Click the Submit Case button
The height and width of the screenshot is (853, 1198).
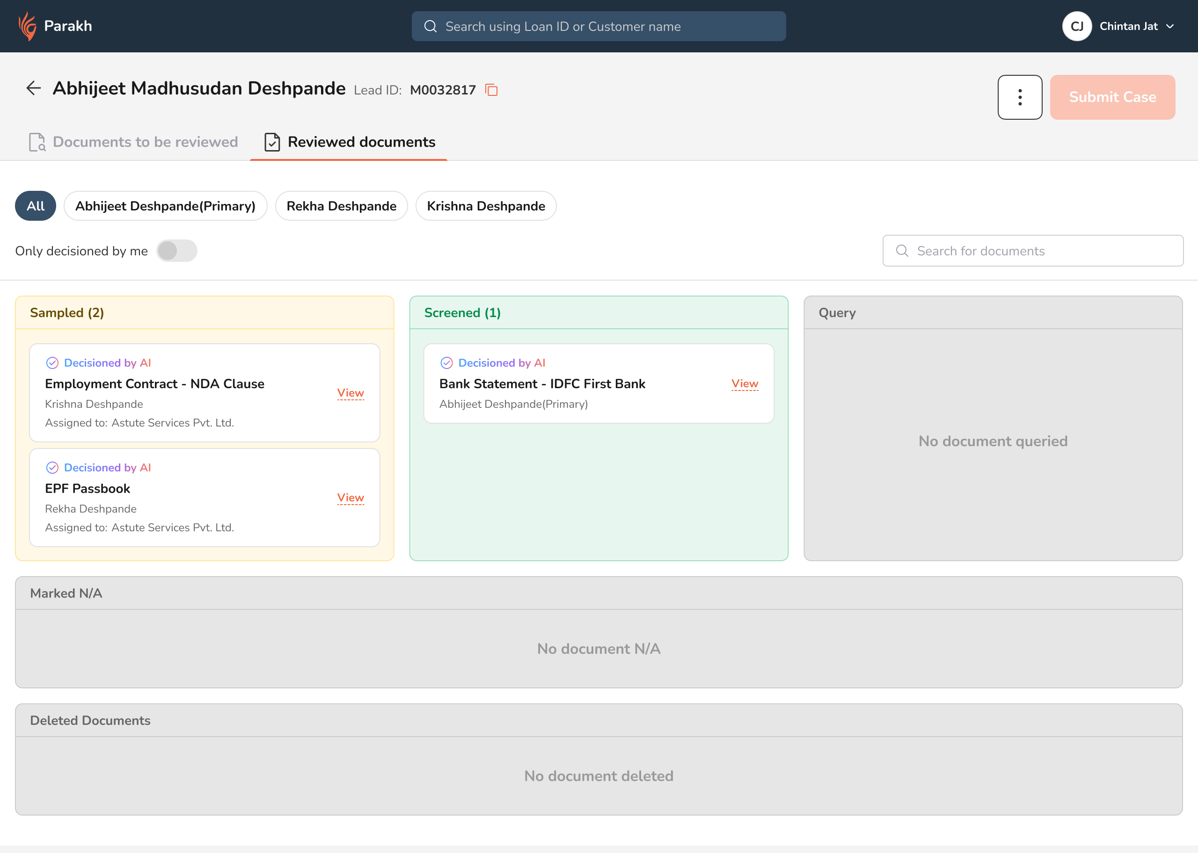1112,97
